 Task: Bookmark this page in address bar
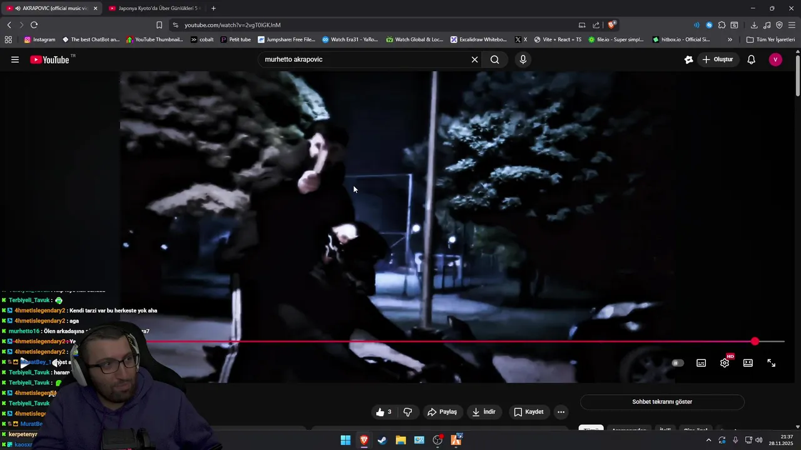pos(159,25)
